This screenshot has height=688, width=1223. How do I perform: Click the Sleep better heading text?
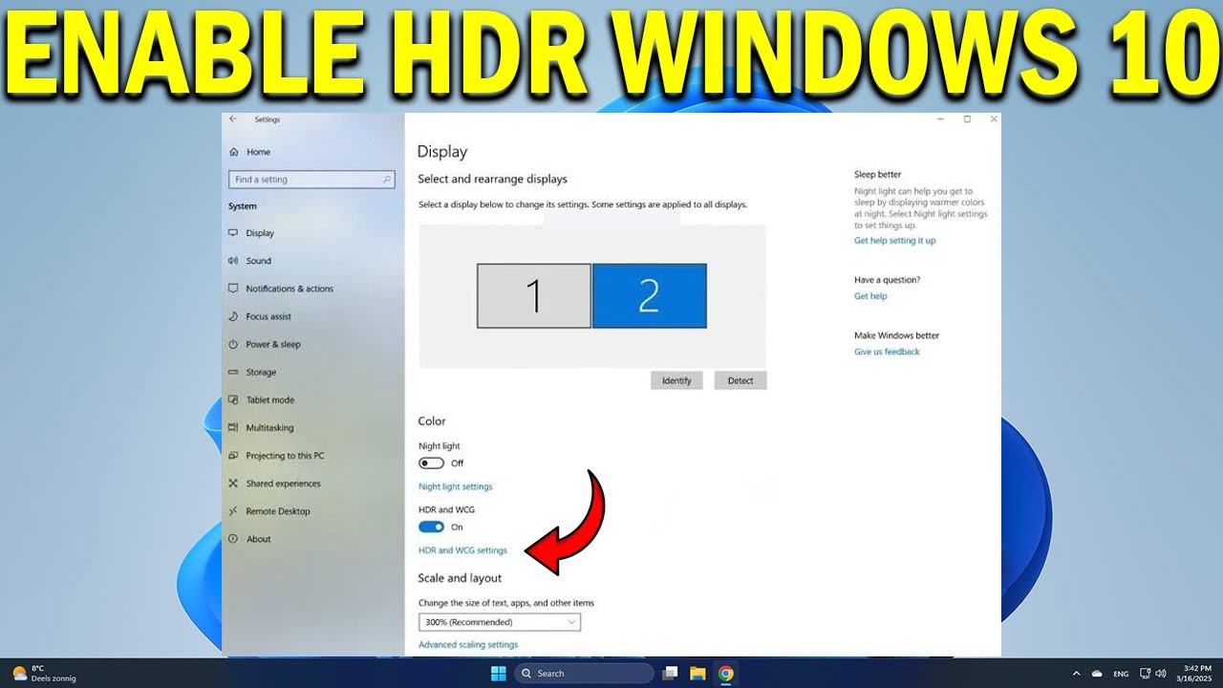[x=877, y=175]
